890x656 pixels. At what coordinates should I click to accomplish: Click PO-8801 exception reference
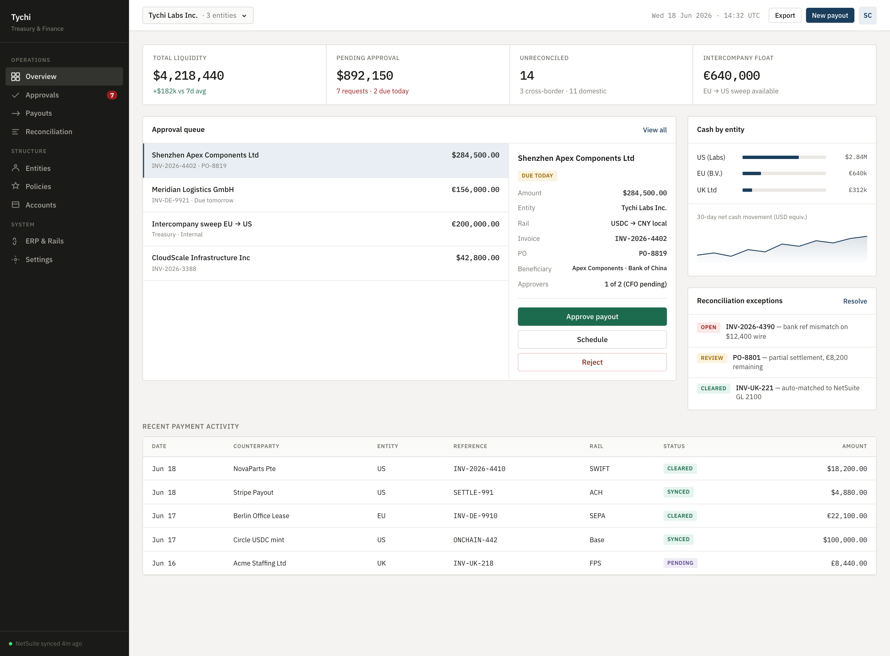746,357
